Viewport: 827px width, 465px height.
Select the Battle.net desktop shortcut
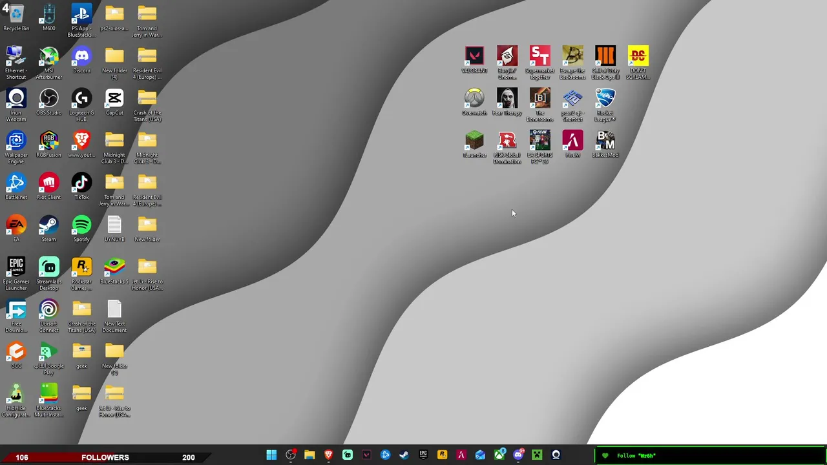click(16, 187)
